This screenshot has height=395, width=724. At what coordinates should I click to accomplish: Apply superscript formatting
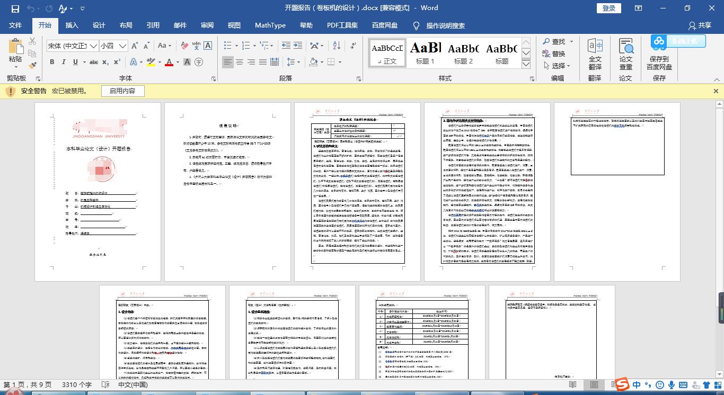coord(117,62)
